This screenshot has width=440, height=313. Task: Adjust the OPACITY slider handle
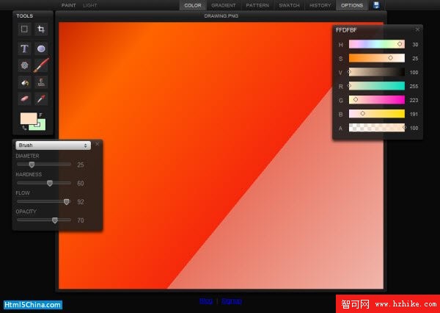point(55,220)
